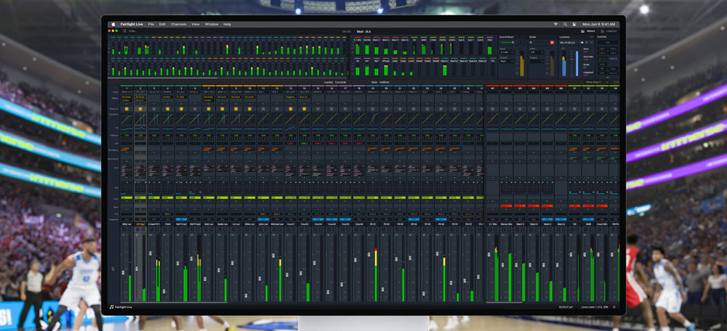Image resolution: width=727 pixels, height=331 pixels.
Task: Click Loaded: Courtside snapshot label
Action: [334, 82]
